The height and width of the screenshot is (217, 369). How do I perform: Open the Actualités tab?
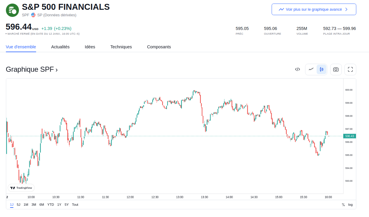[x=60, y=47]
